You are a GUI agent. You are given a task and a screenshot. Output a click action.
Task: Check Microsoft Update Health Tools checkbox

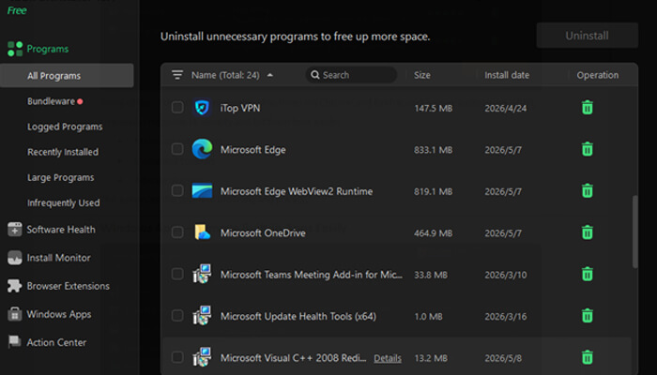point(177,316)
